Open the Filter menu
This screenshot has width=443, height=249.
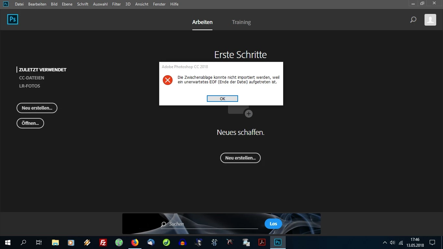116,4
